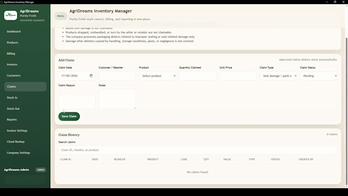Click the DATE column header
This screenshot has width=348, height=196.
coord(95,159)
